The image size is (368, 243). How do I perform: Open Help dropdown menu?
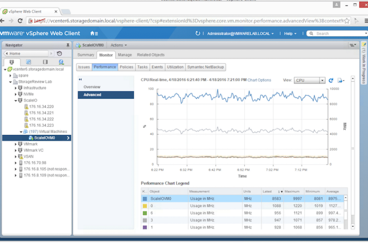pos(290,33)
